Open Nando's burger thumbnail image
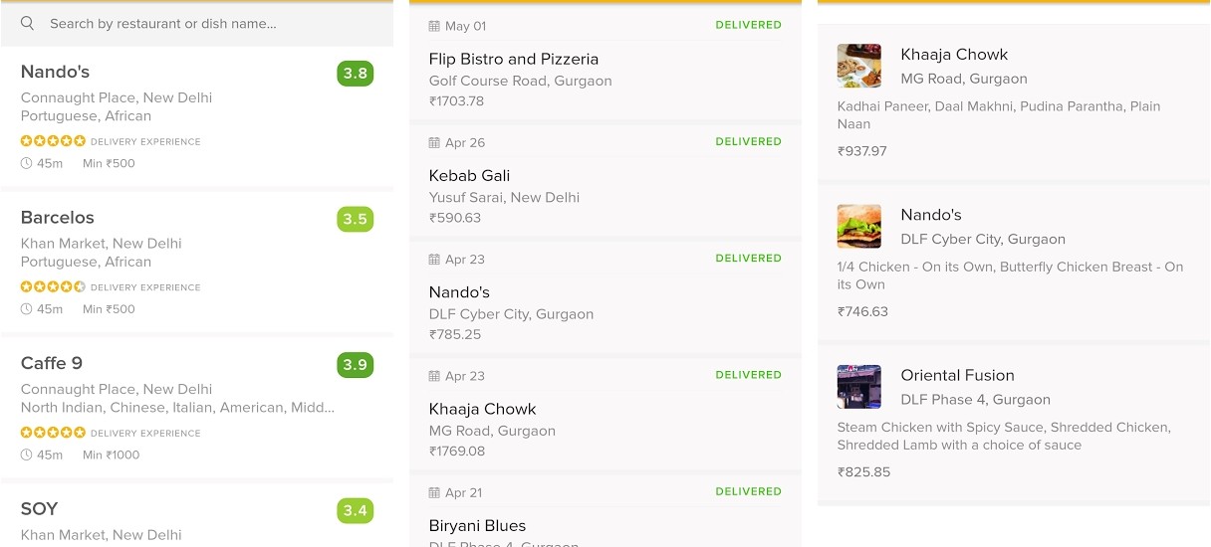The height and width of the screenshot is (547, 1211). tap(858, 226)
